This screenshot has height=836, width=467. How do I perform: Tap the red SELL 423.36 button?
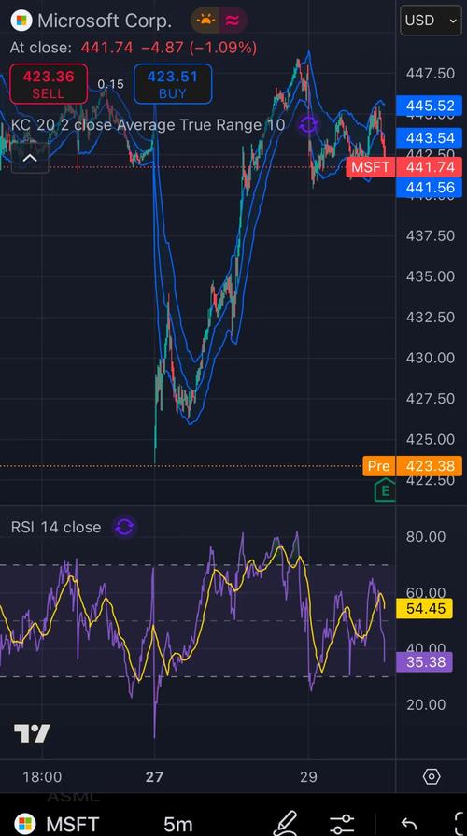point(49,84)
